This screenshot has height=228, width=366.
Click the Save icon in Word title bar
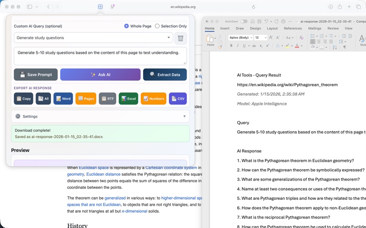pyautogui.click(x=259, y=21)
